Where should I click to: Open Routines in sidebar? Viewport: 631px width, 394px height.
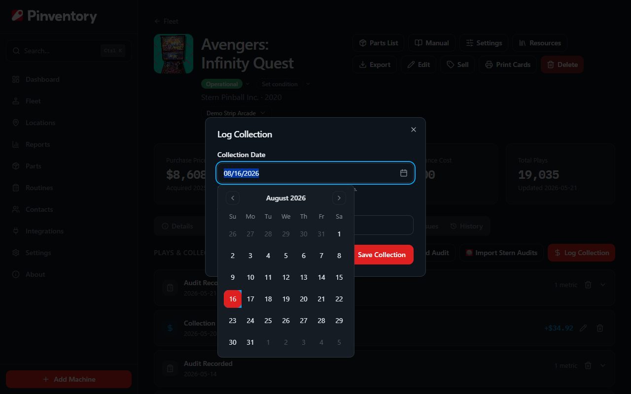tap(69, 188)
